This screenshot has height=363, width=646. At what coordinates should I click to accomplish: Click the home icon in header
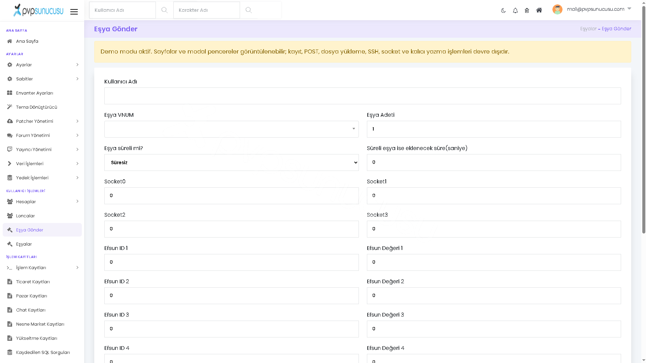(539, 10)
